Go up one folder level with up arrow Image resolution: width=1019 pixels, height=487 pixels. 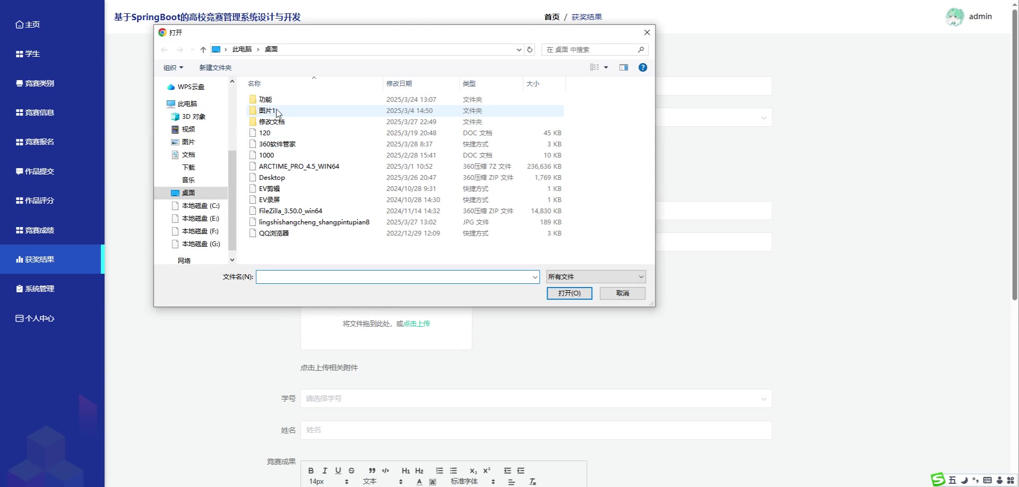coord(203,49)
